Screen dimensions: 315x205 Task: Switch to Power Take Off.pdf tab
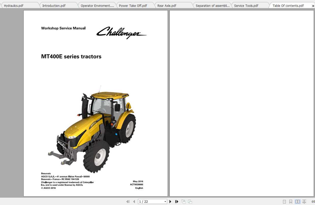coord(135,5)
